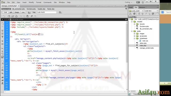This screenshot has width=171, height=96.
Task: Switch to Design view
Action: coord(17,12)
